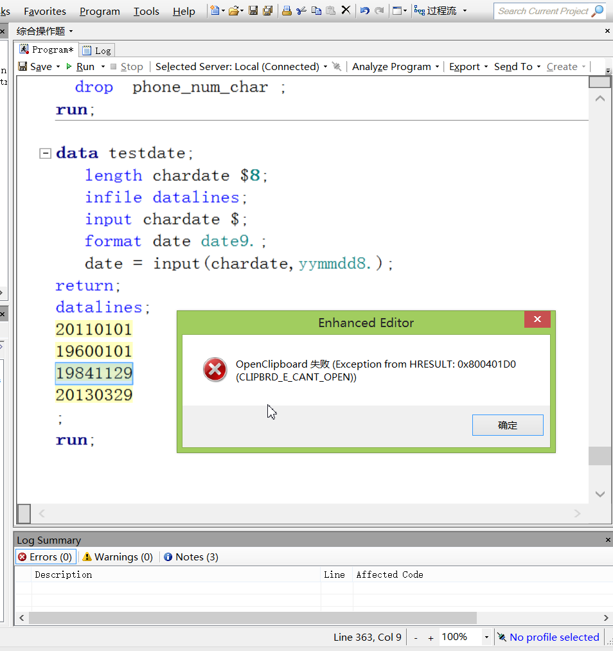The width and height of the screenshot is (613, 651).
Task: Toggle the Errors (0) filter
Action: pyautogui.click(x=46, y=557)
